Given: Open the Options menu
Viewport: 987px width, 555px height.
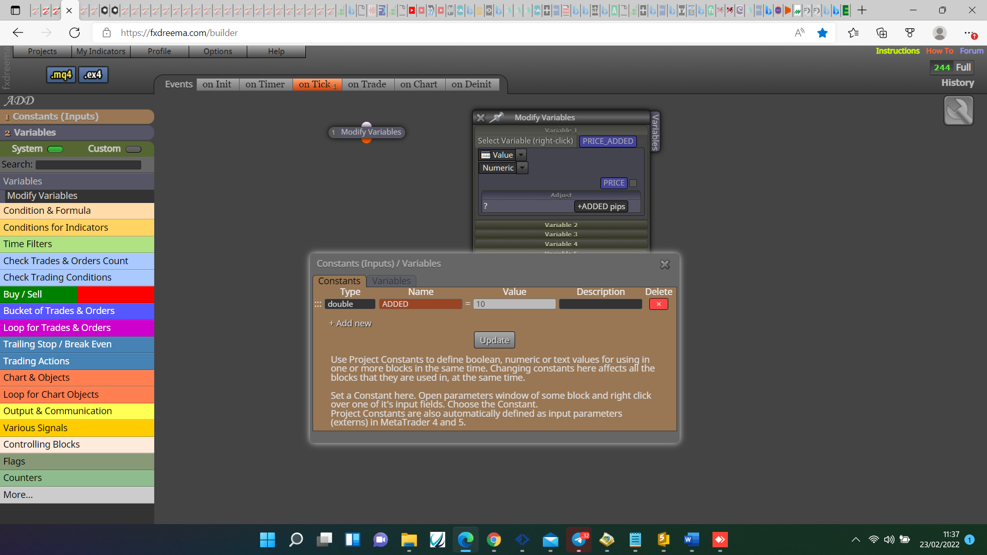Looking at the screenshot, I should [218, 51].
